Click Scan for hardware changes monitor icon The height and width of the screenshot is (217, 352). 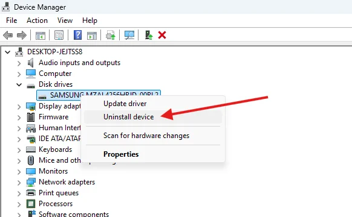(129, 35)
